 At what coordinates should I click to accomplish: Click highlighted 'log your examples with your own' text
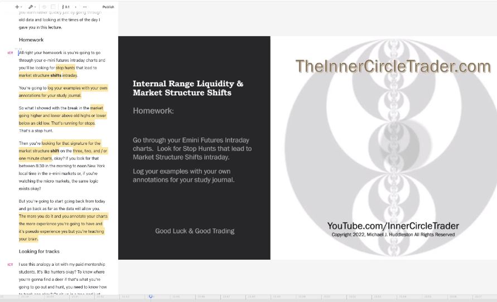pos(78,88)
